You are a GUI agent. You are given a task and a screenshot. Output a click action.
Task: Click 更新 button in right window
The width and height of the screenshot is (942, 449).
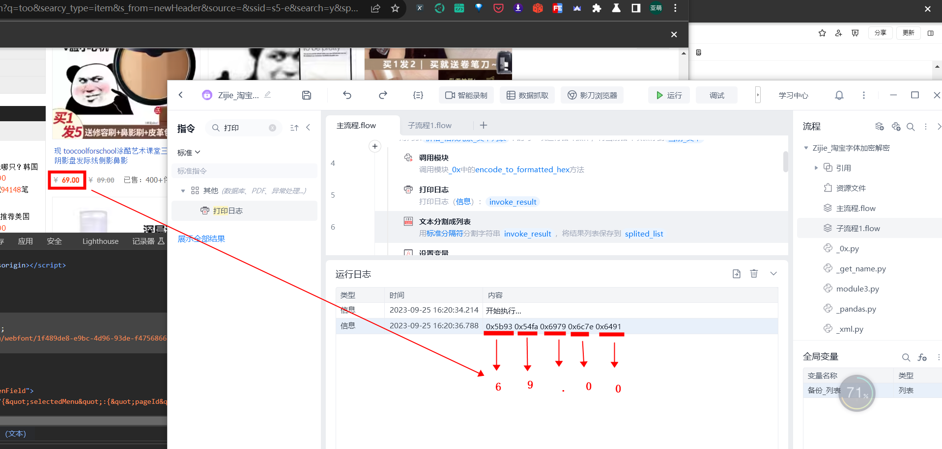pyautogui.click(x=908, y=33)
